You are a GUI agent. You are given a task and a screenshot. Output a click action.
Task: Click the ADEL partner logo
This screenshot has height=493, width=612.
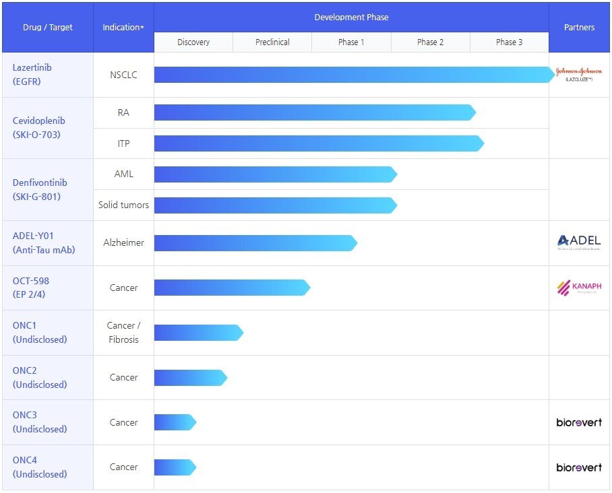click(x=579, y=242)
